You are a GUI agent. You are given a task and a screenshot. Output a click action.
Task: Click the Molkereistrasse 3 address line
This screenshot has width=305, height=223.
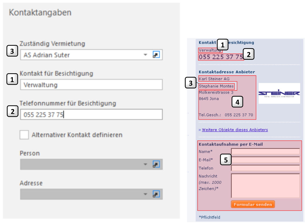coord(216,93)
